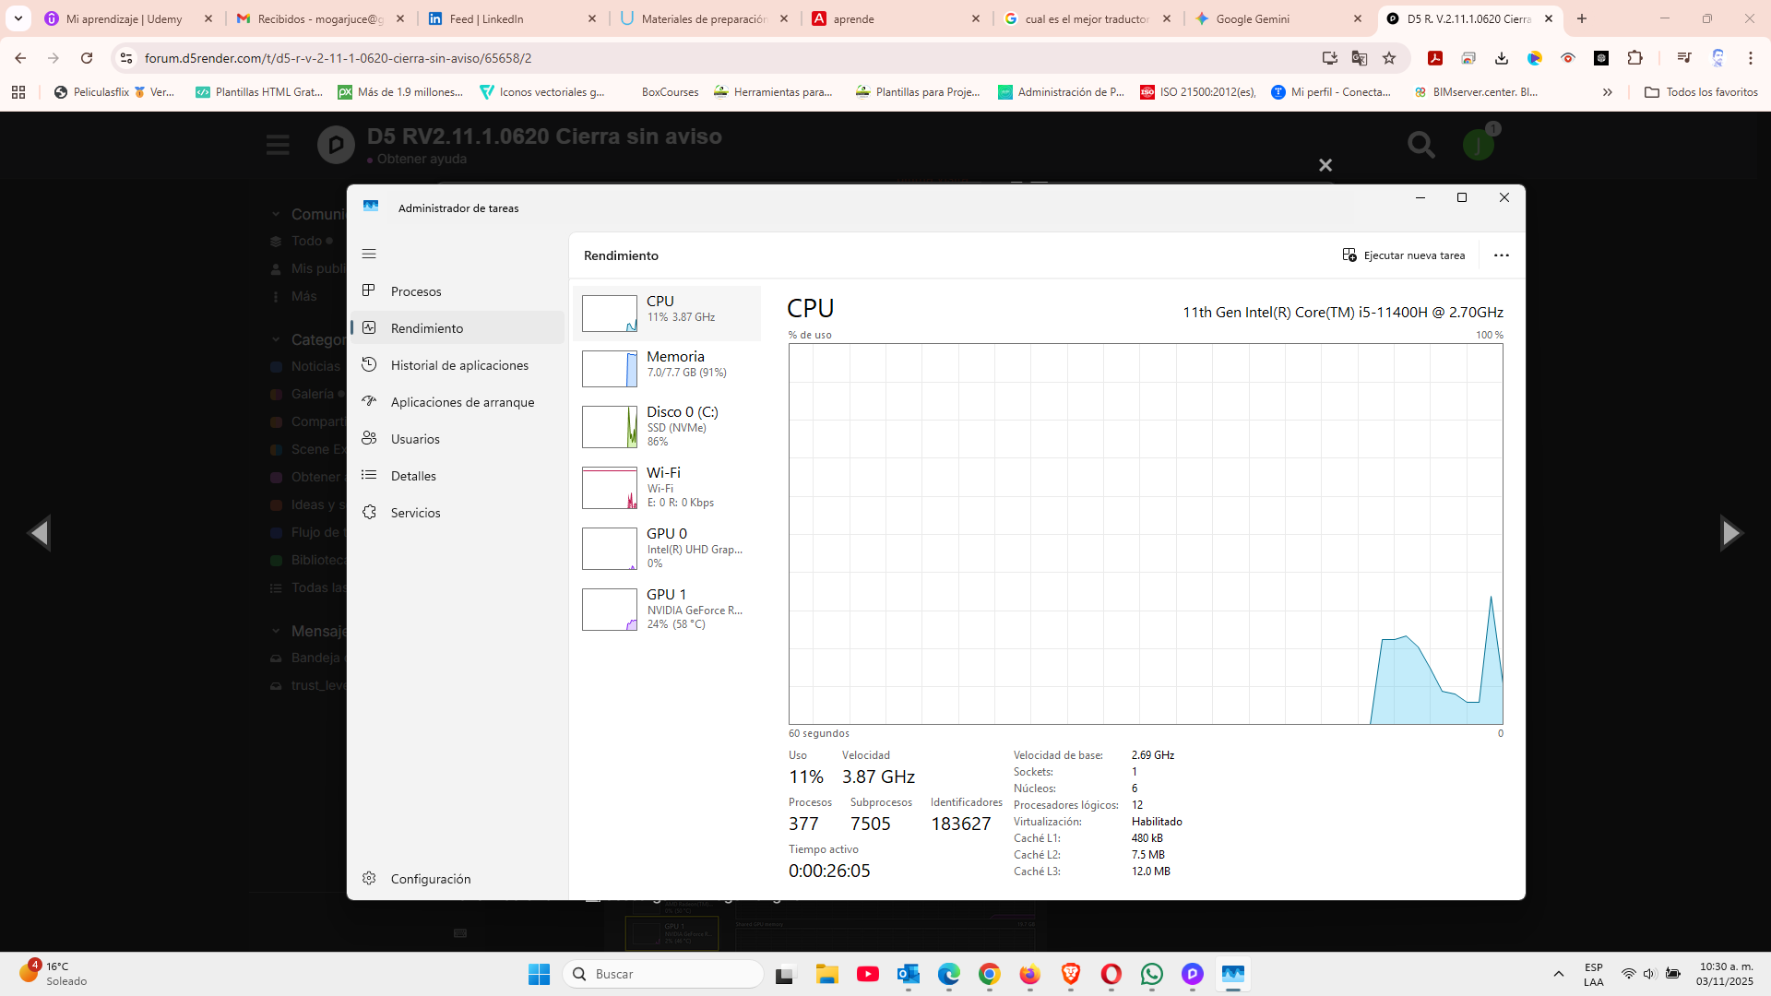This screenshot has width=1771, height=996.
Task: Click the Windows taskbar search box
Action: pos(664,974)
